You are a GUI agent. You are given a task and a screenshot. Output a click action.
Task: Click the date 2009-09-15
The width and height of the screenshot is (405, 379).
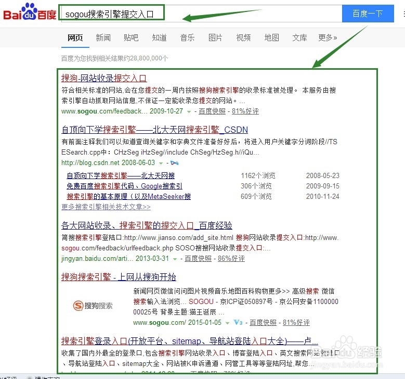(323, 186)
